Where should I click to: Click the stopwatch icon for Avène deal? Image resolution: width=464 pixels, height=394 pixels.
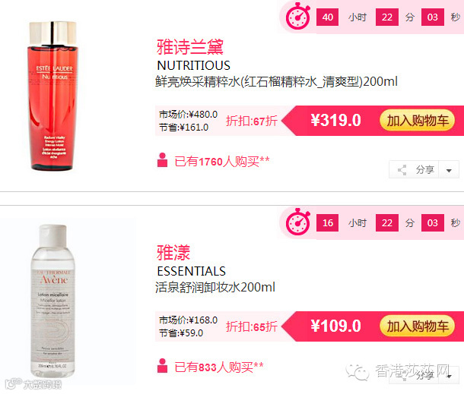298,222
